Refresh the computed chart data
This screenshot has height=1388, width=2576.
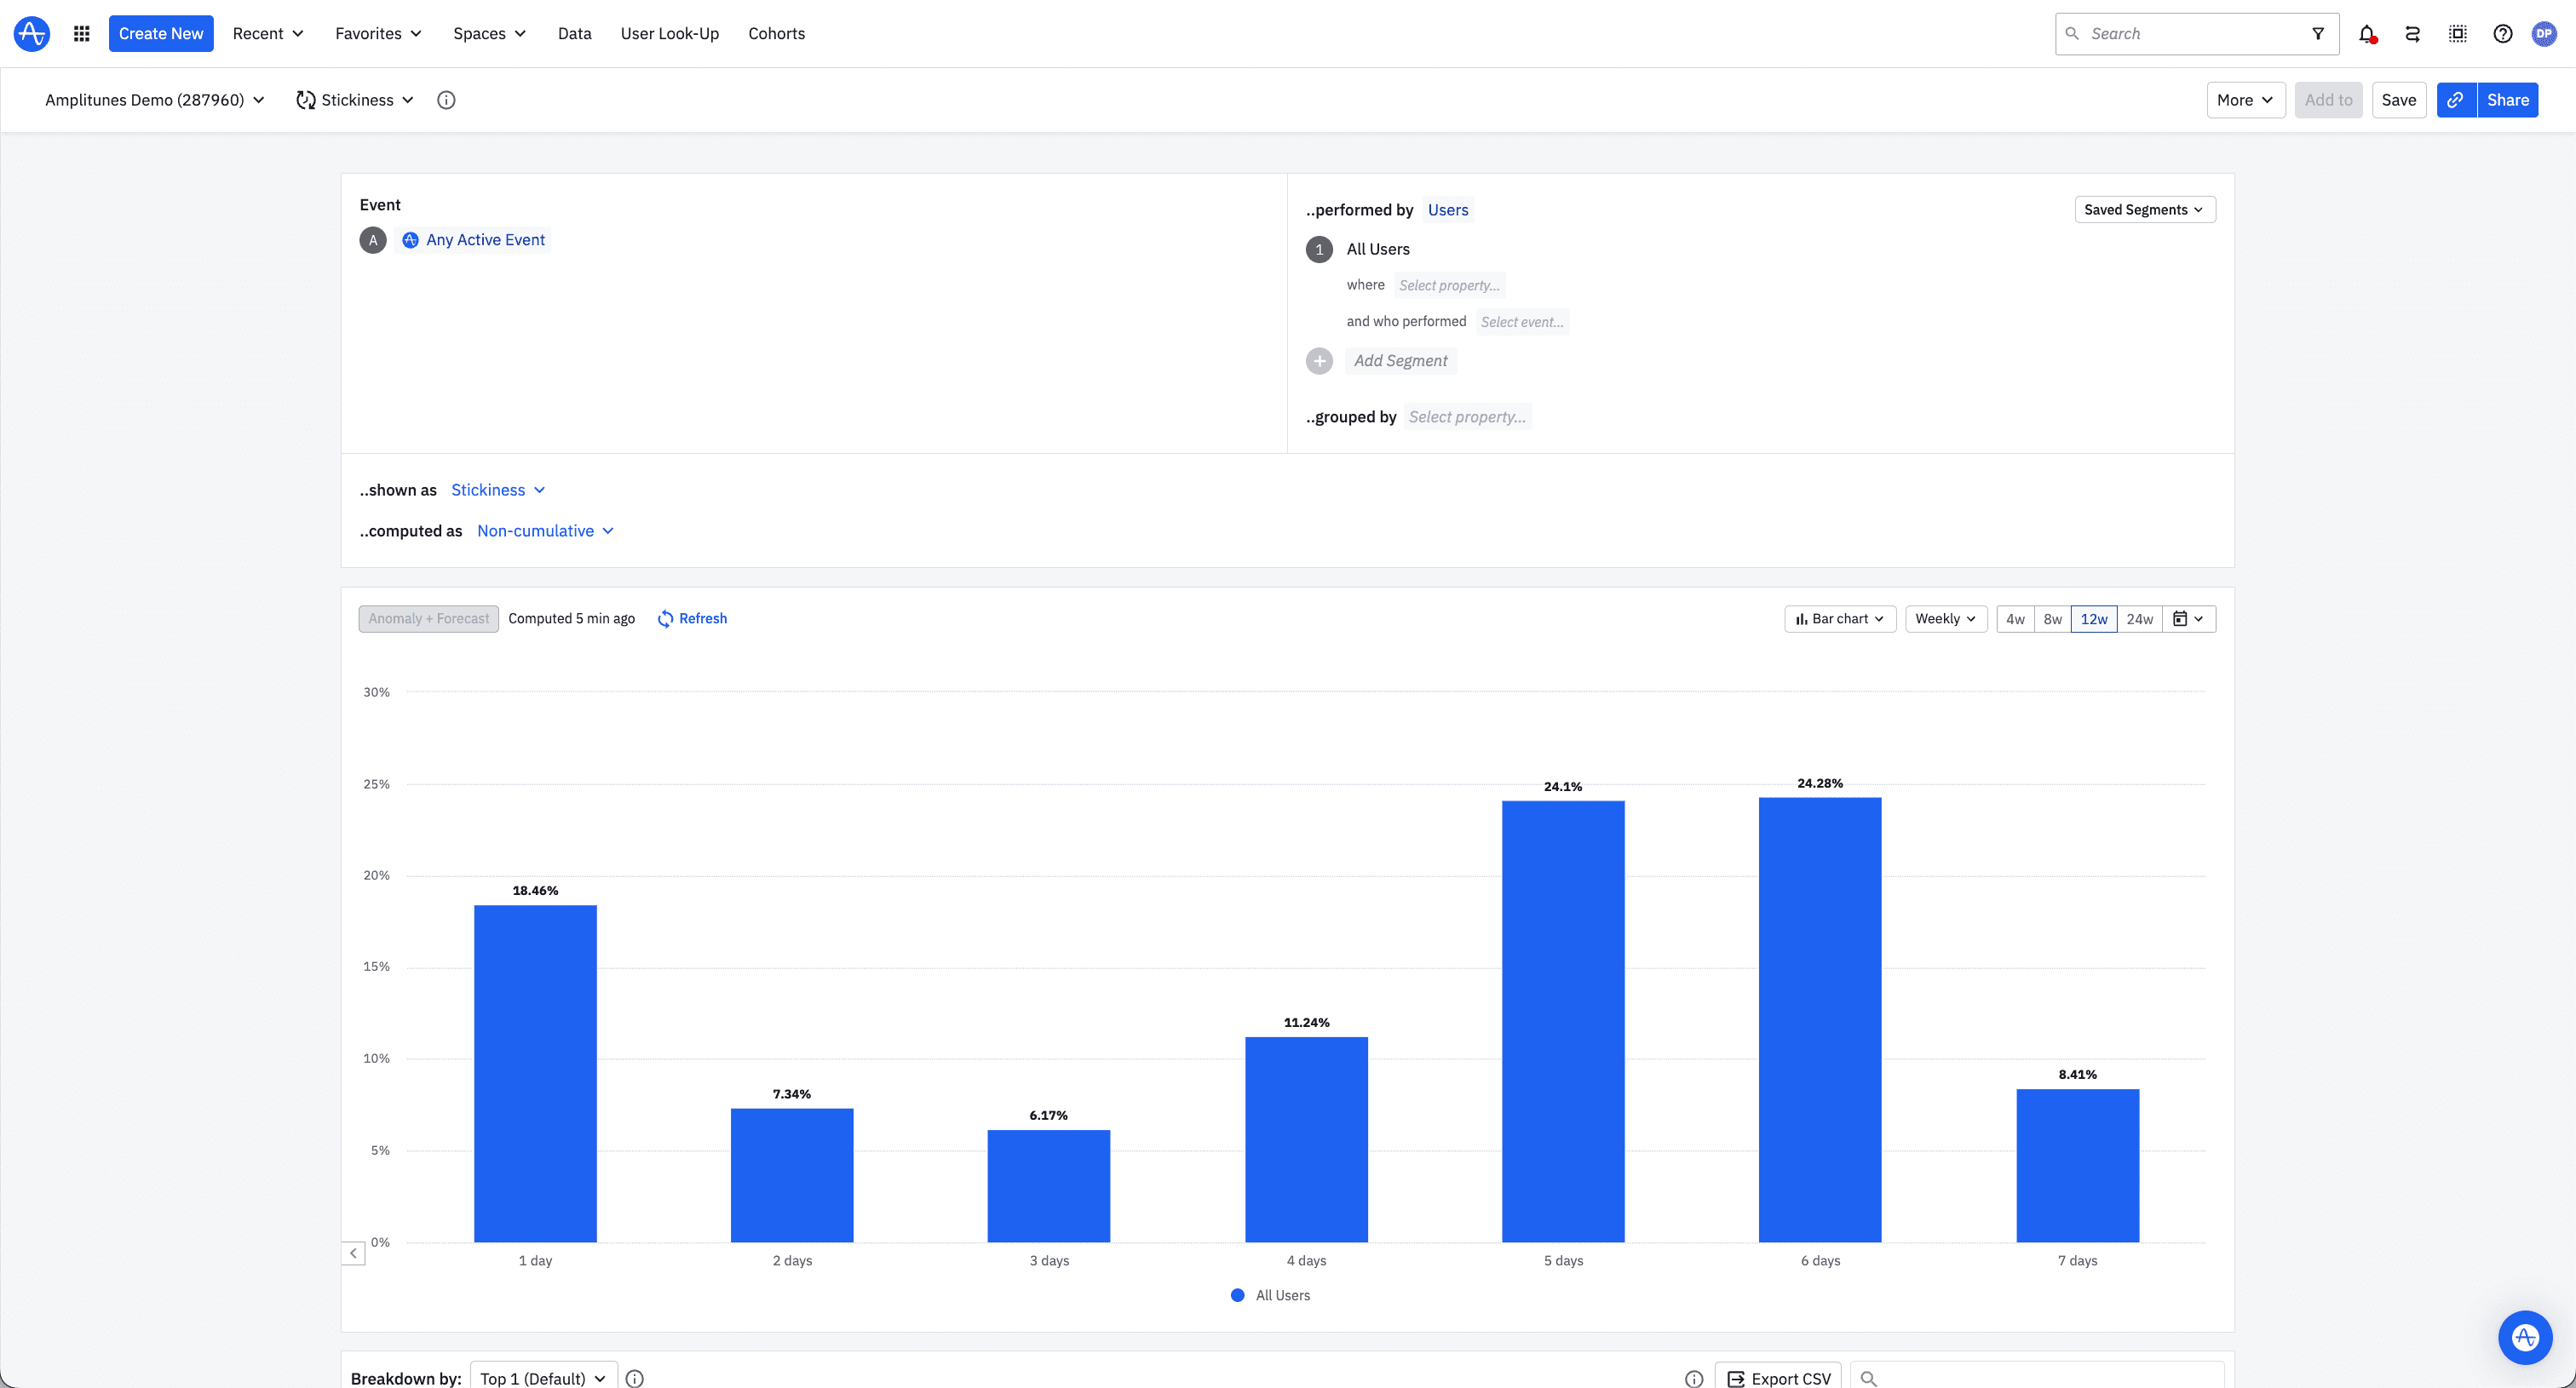click(x=692, y=617)
